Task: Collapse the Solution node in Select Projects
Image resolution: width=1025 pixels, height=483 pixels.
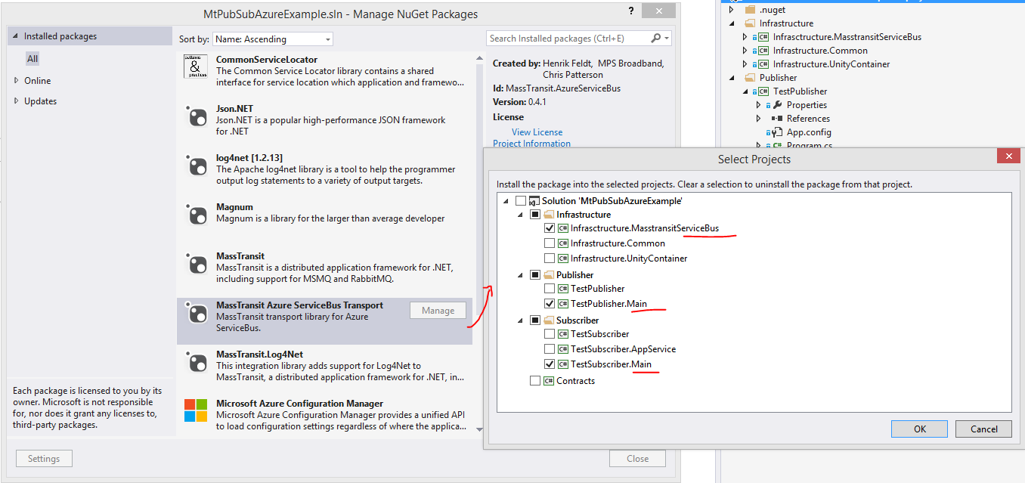Action: [x=506, y=201]
